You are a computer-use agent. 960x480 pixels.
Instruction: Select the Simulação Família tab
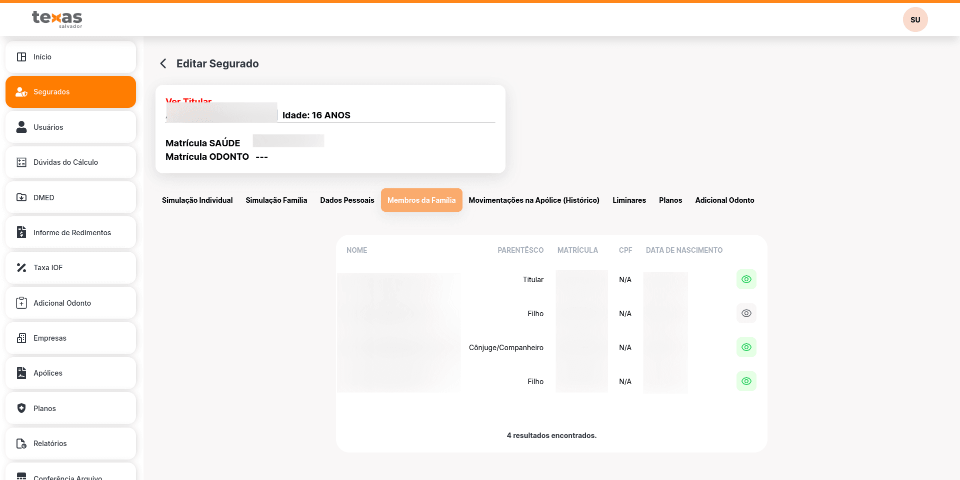pos(276,200)
